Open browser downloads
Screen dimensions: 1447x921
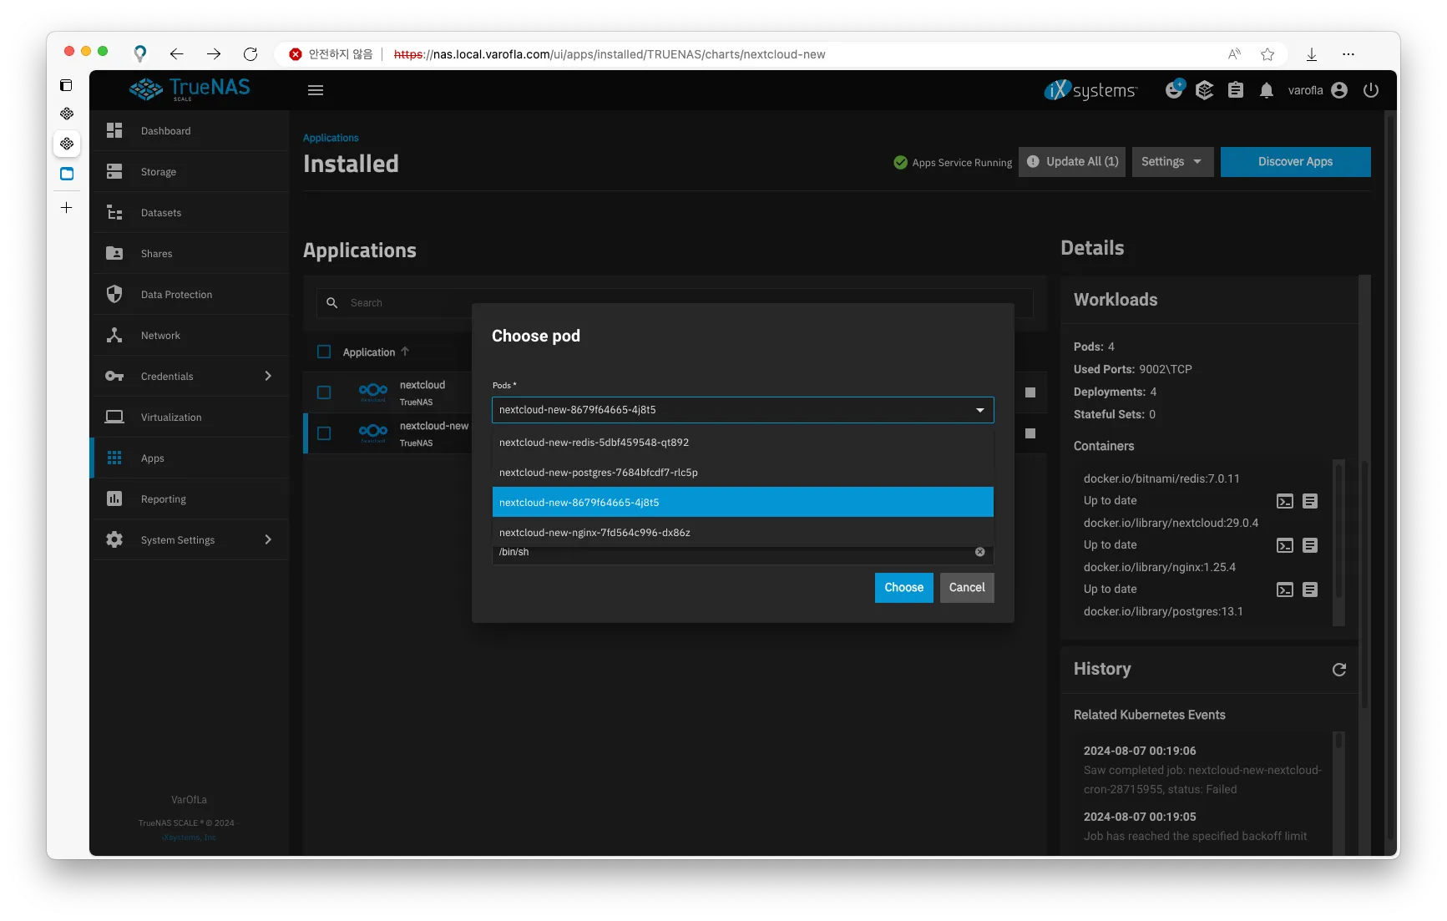point(1312,54)
